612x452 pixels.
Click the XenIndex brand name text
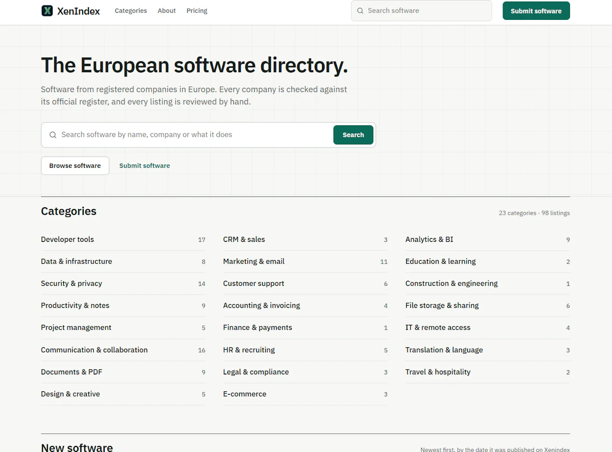78,11
